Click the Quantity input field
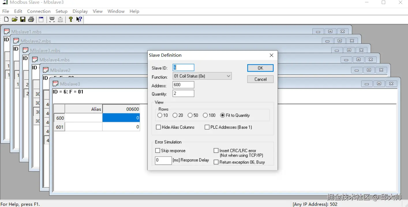 [x=183, y=93]
